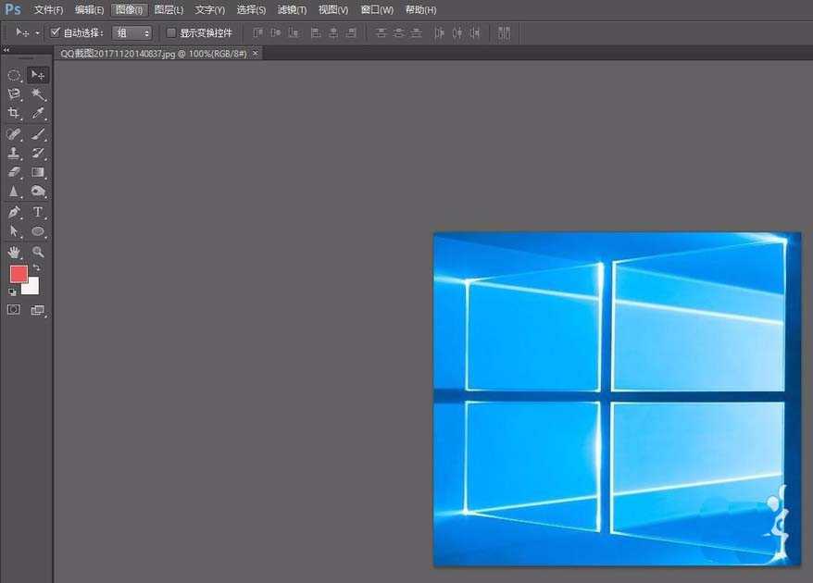Activate the Horizontal Type tool
This screenshot has height=583, width=813.
click(39, 212)
